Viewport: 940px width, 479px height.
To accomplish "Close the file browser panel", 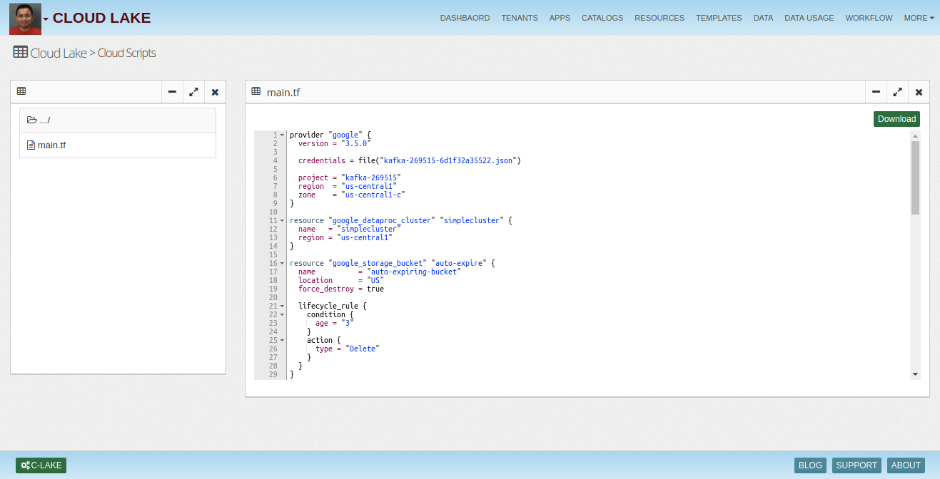I will pos(215,92).
